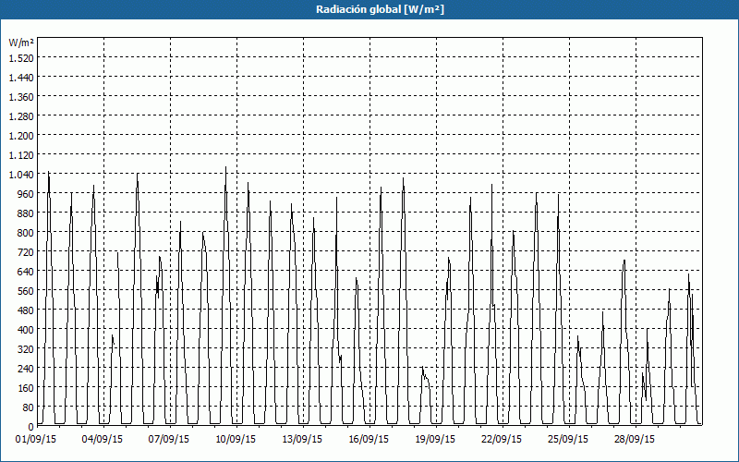Click the 1.200 y-axis label
This screenshot has height=462, width=739.
21,135
